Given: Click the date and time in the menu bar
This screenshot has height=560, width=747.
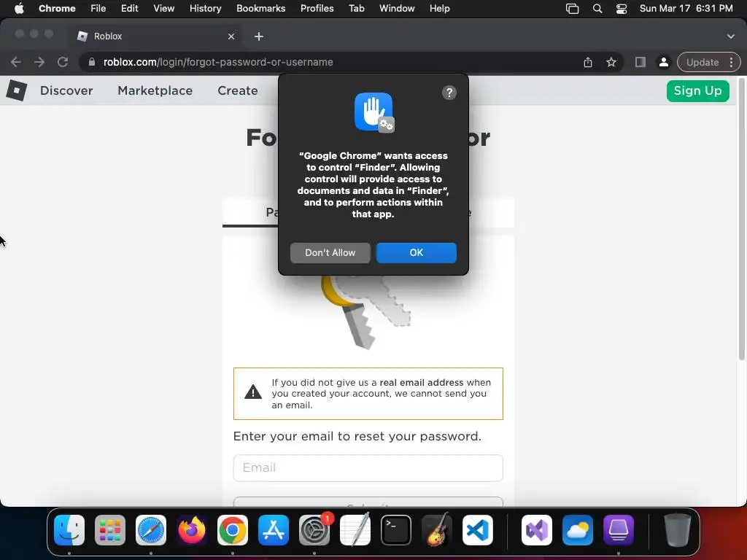Looking at the screenshot, I should pyautogui.click(x=686, y=8).
